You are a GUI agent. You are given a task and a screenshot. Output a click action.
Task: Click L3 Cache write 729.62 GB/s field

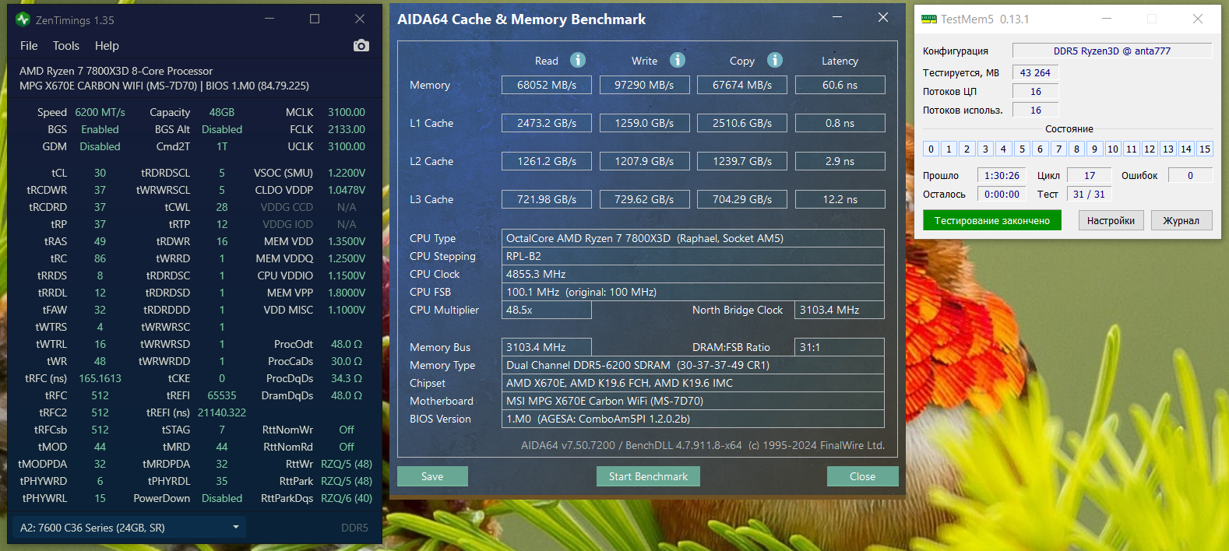pyautogui.click(x=644, y=199)
